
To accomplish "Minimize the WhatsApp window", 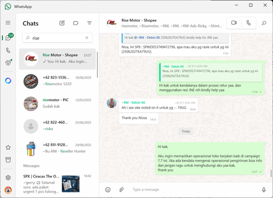I will 236,5.
